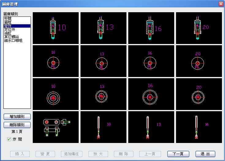The height and width of the screenshot is (161, 225).
Task: Select the long pin thumbnail labeled 13
Action: click(x=151, y=127)
